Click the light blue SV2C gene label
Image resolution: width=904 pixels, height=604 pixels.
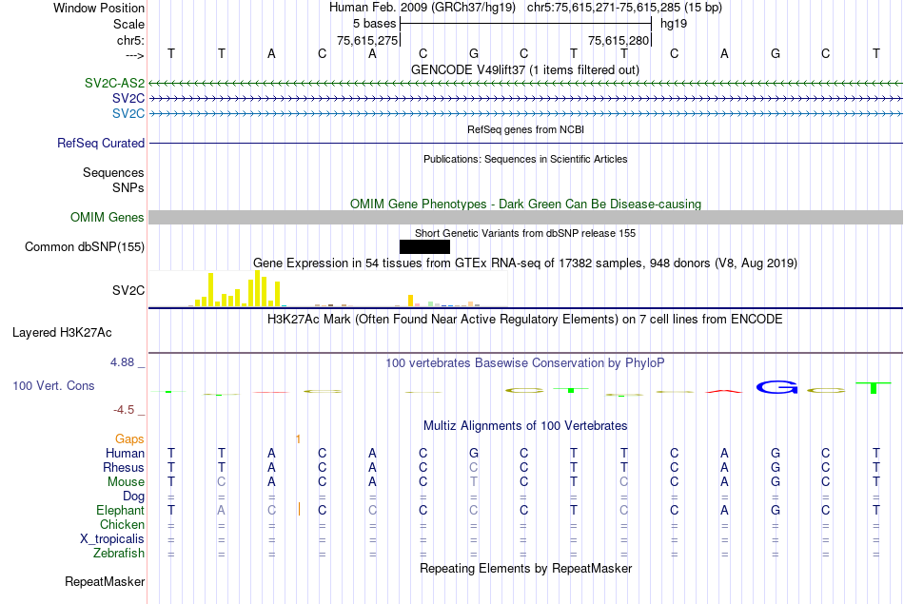tap(128, 113)
